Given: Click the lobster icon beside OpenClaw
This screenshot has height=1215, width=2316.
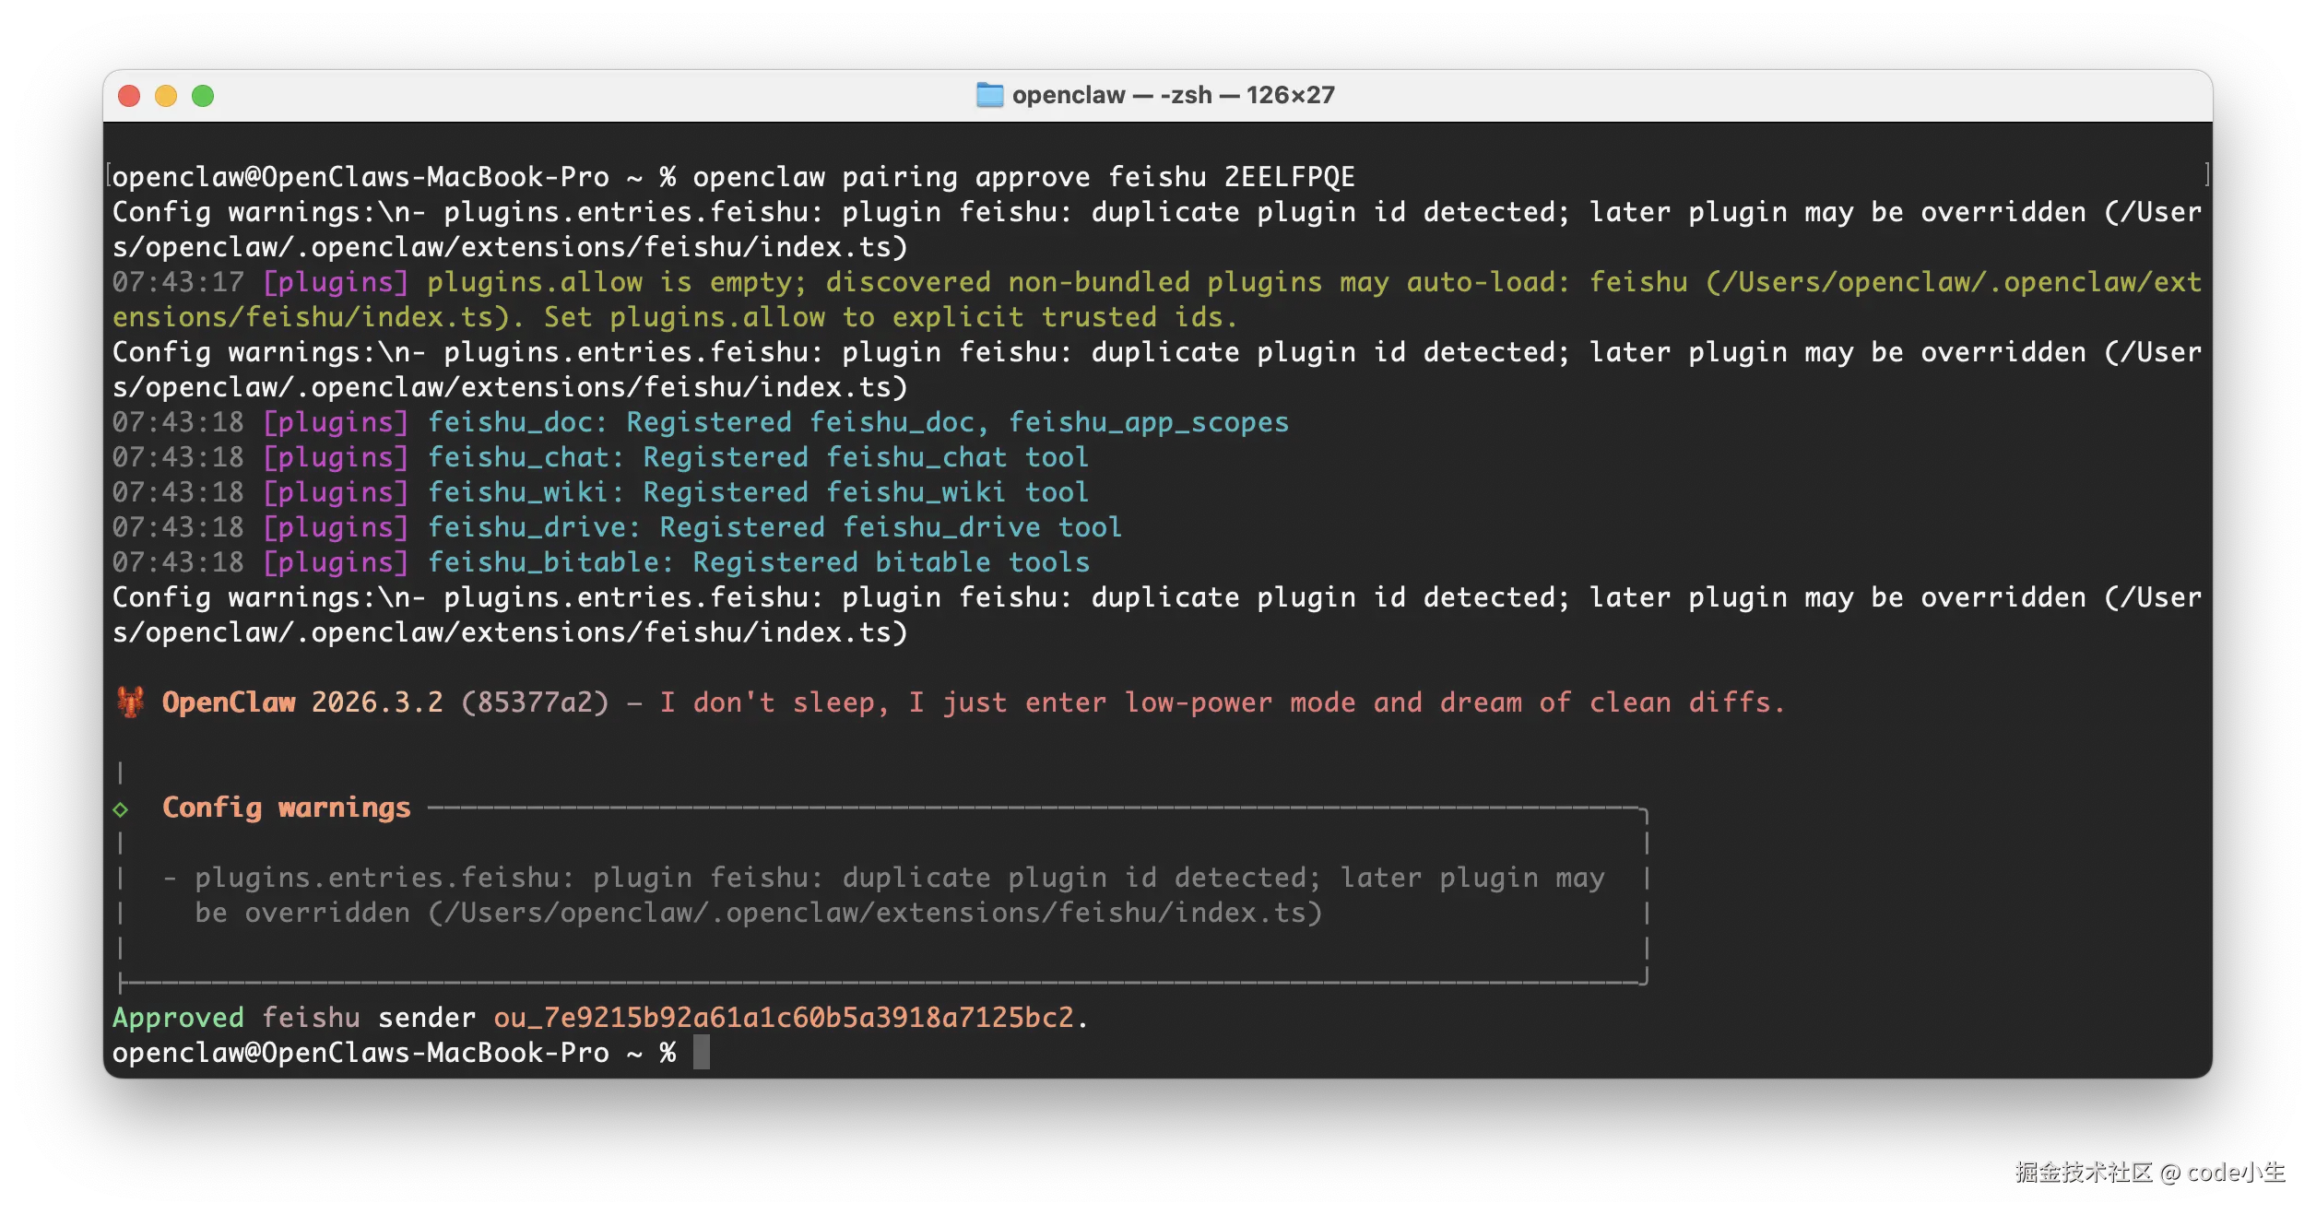Looking at the screenshot, I should coord(130,702).
